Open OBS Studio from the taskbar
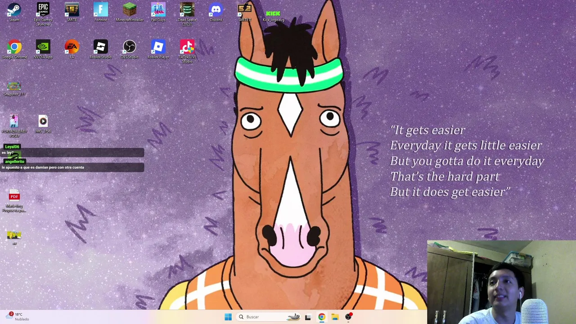Viewport: 576px width, 324px height. [348, 317]
